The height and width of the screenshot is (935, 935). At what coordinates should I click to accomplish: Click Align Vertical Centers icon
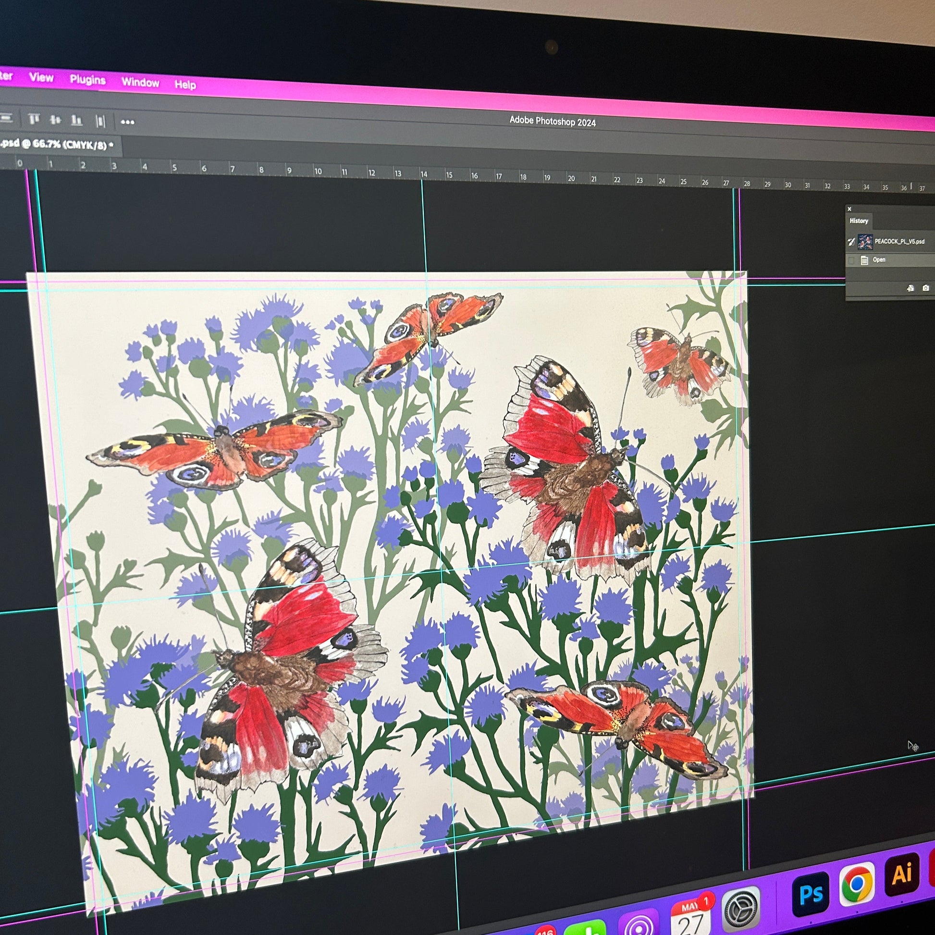[x=55, y=120]
